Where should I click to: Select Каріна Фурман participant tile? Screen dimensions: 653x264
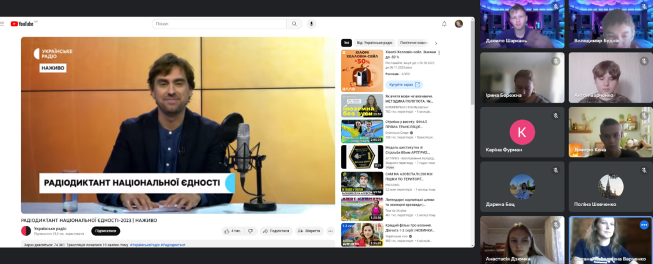pos(522,133)
